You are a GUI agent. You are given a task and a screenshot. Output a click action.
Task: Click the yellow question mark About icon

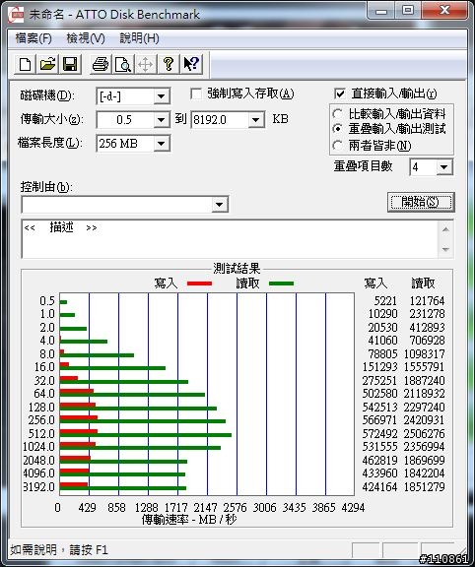coord(168,65)
